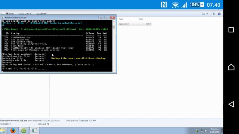Minimize the Remove Watermark console window

coord(101,17)
